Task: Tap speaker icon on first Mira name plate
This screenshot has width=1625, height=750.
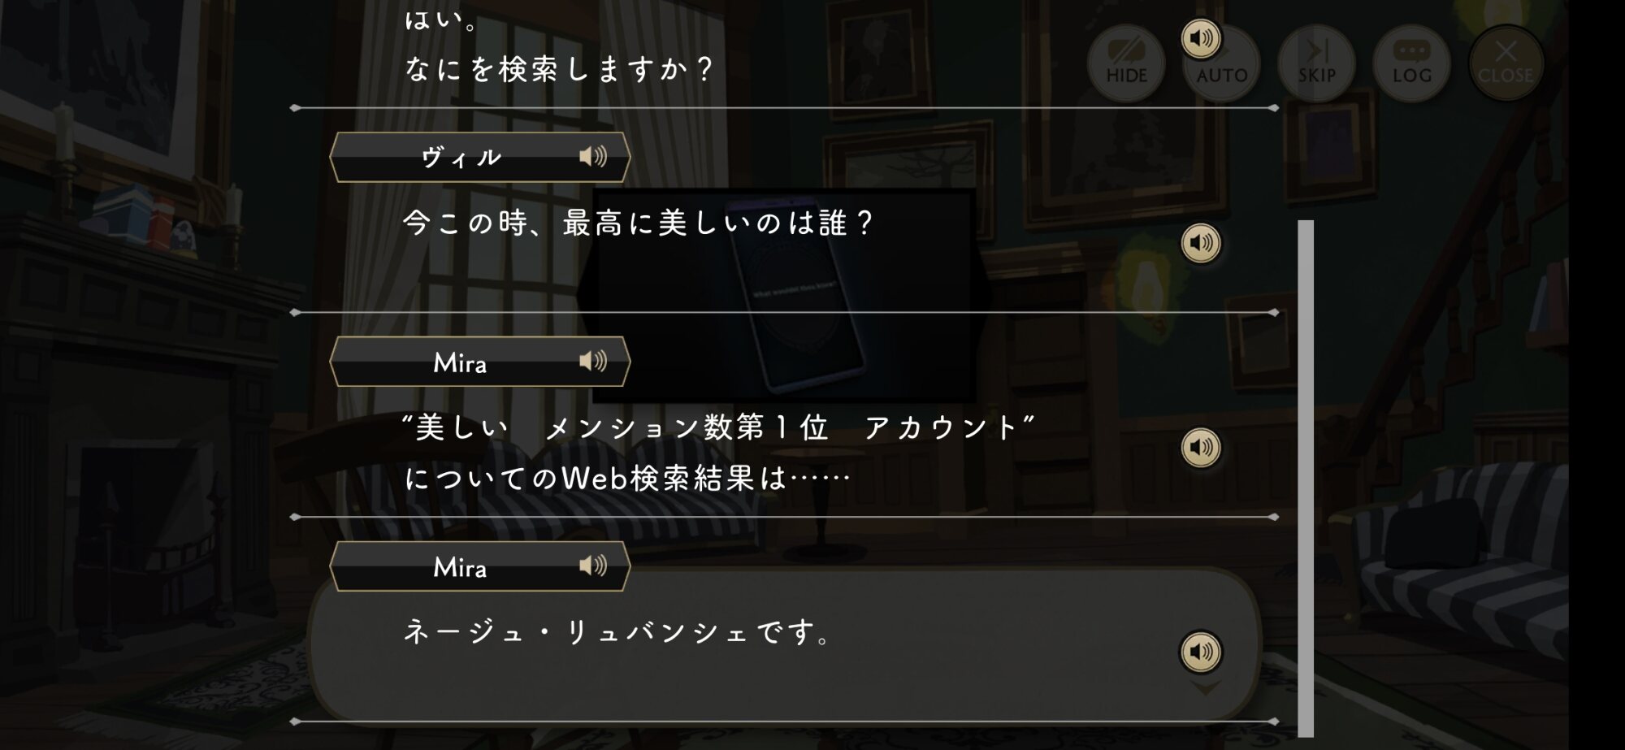Action: pyautogui.click(x=593, y=361)
